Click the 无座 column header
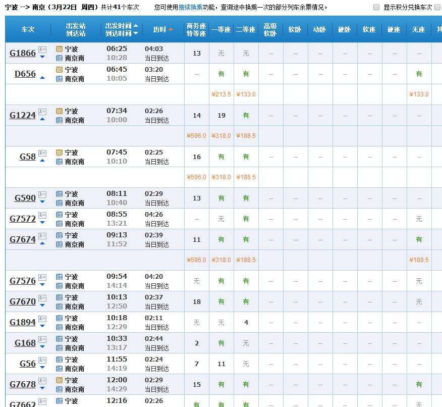 (418, 29)
